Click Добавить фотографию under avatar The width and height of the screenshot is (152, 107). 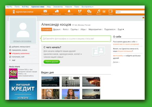pyautogui.click(x=22, y=41)
